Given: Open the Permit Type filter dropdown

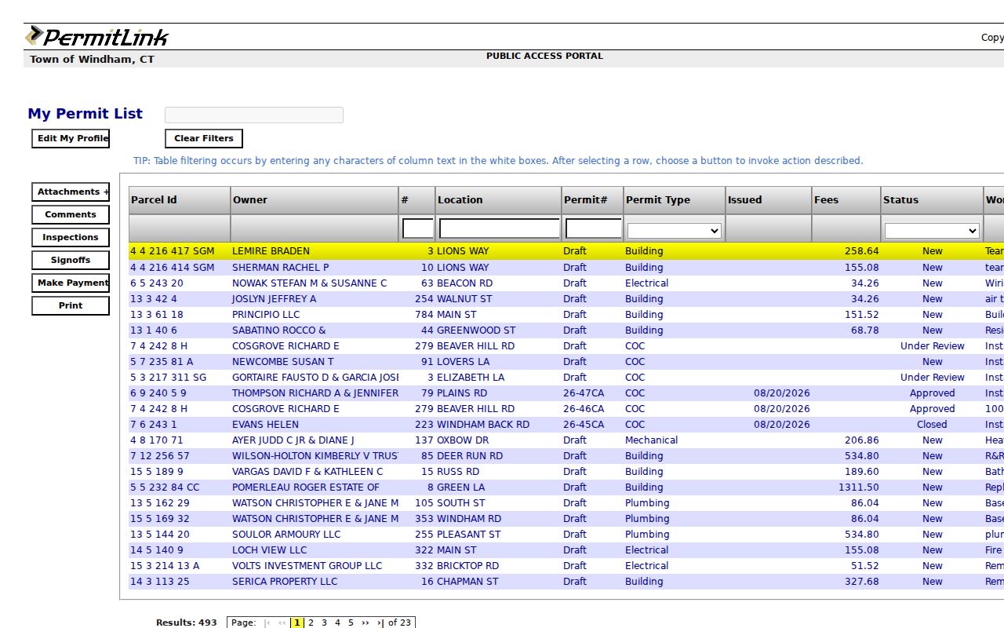Looking at the screenshot, I should (674, 231).
